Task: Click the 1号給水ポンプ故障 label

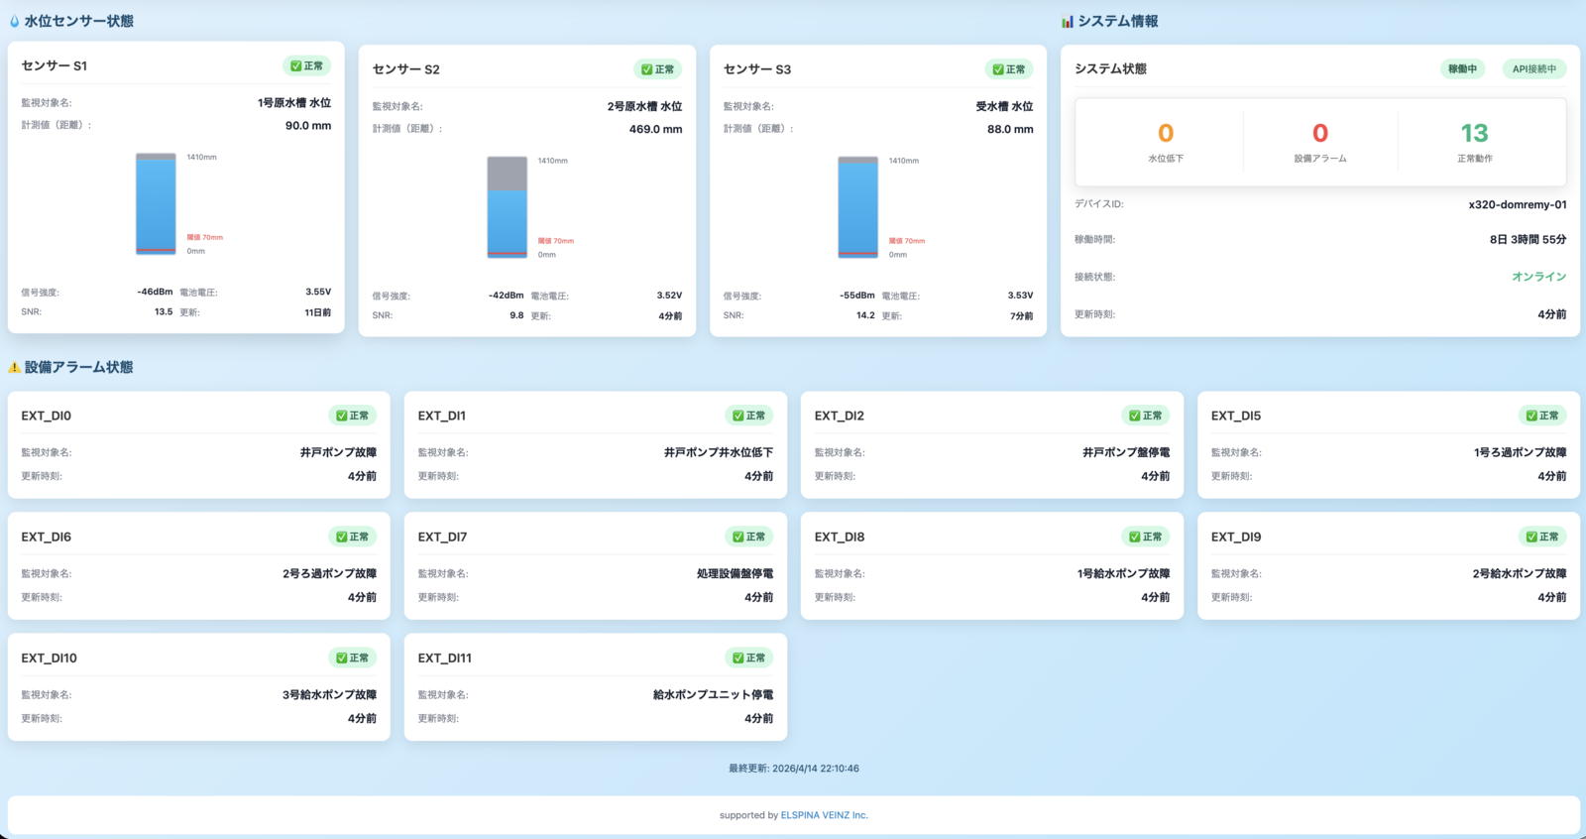Action: coord(1123,573)
